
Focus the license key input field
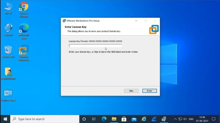click(96, 46)
